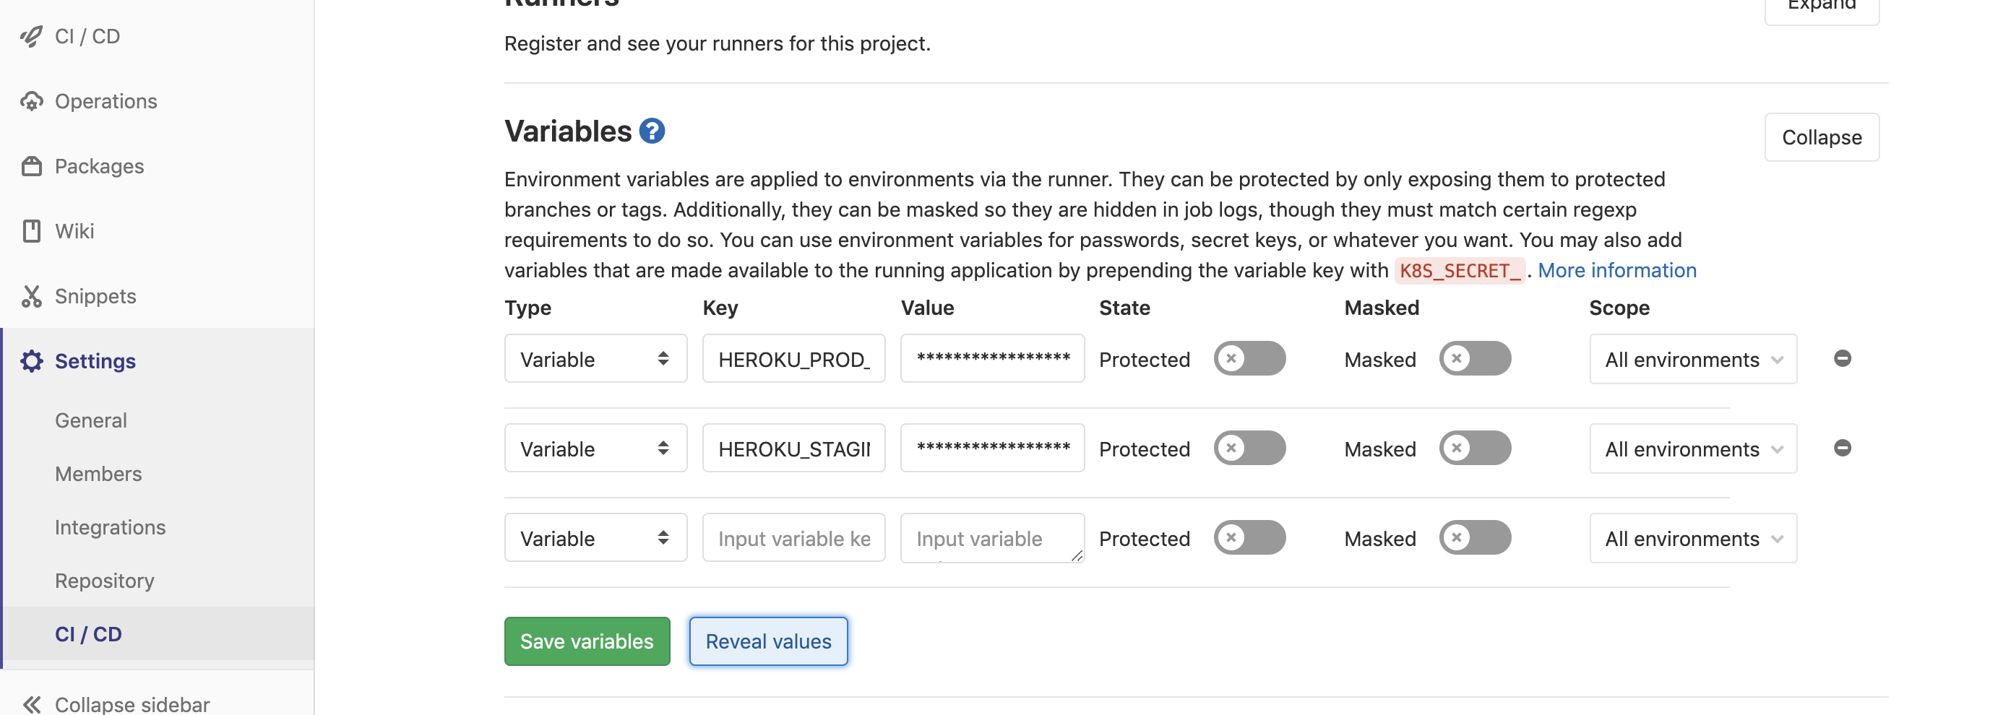
Task: Click the Packages bag icon
Action: (x=32, y=166)
